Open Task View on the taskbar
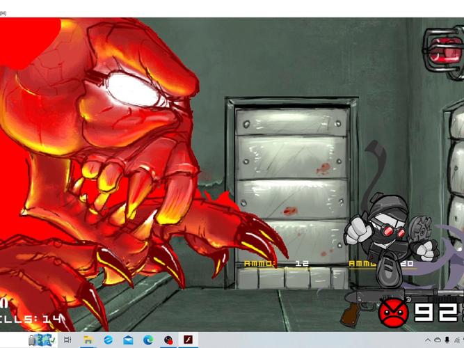Image resolution: width=464 pixels, height=348 pixels. click(67, 340)
